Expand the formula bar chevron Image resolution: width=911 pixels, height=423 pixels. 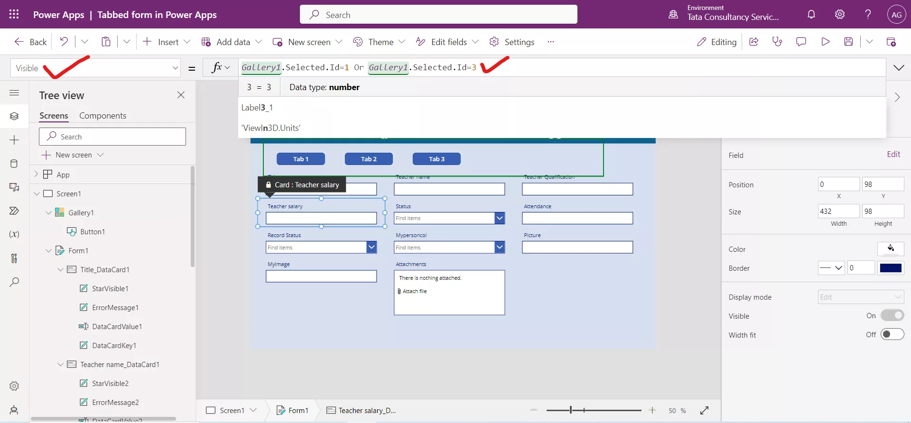pyautogui.click(x=899, y=68)
